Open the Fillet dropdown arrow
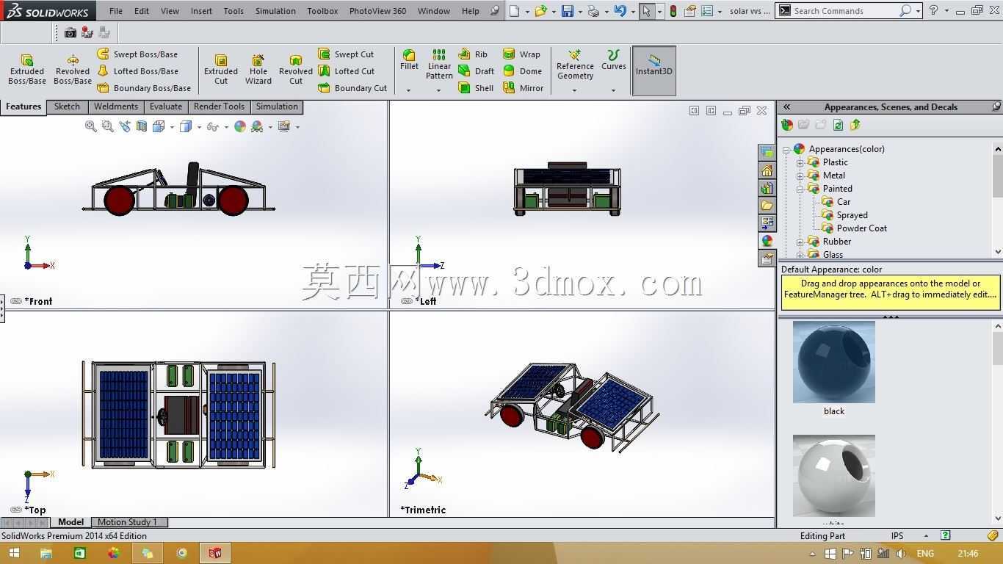1003x564 pixels. point(408,90)
